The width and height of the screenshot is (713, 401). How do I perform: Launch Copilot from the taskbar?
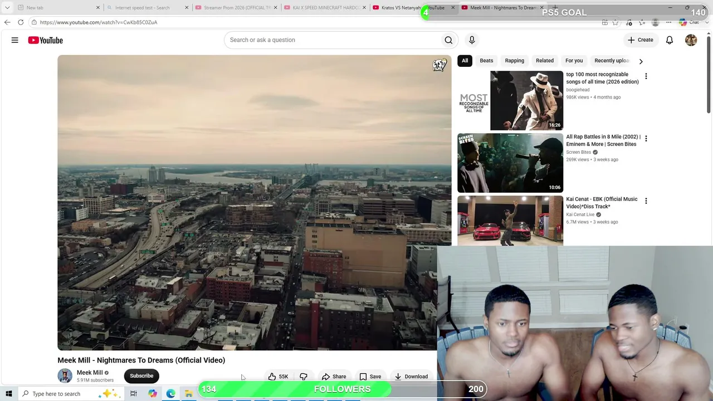[153, 394]
